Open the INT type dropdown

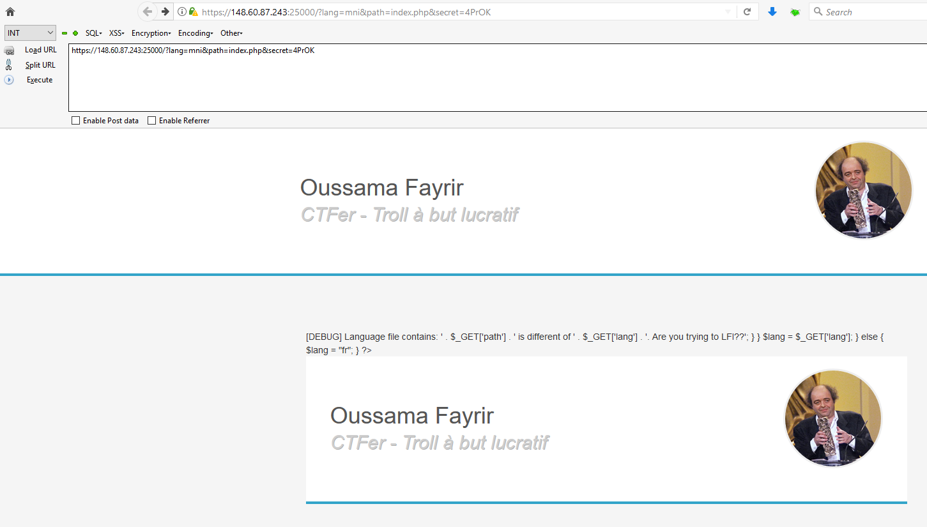click(30, 33)
